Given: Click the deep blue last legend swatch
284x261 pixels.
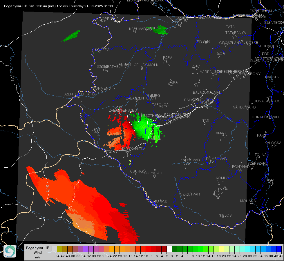Looking at the screenshot, I should (279, 249).
